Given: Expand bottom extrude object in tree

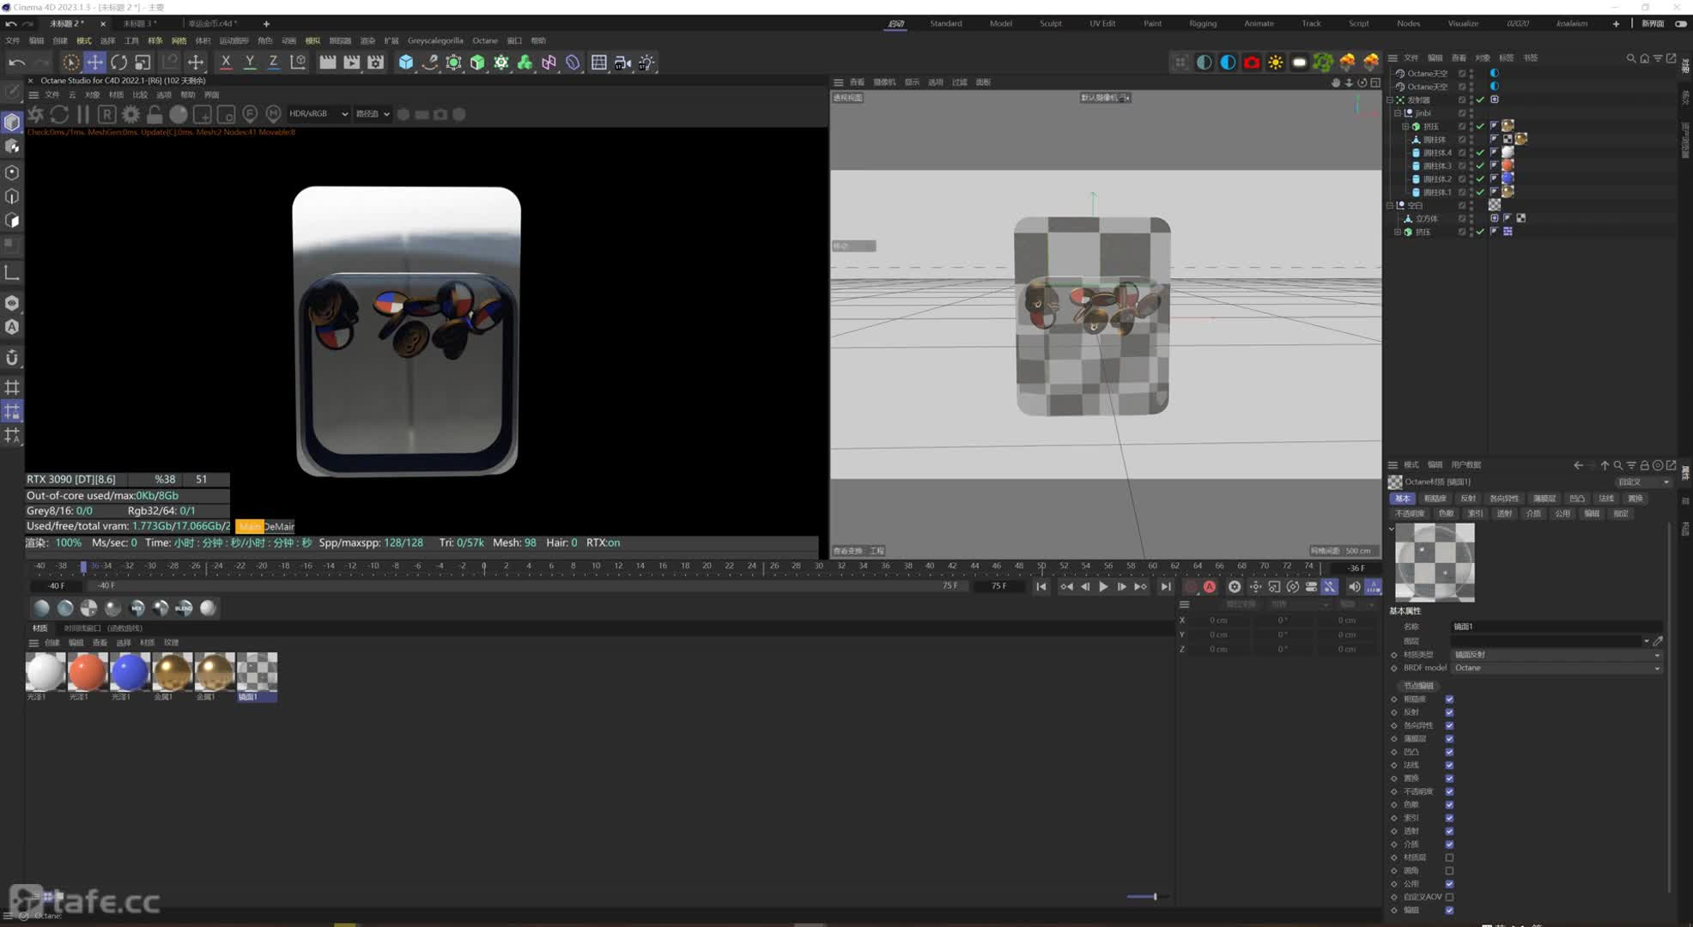Looking at the screenshot, I should coord(1397,232).
